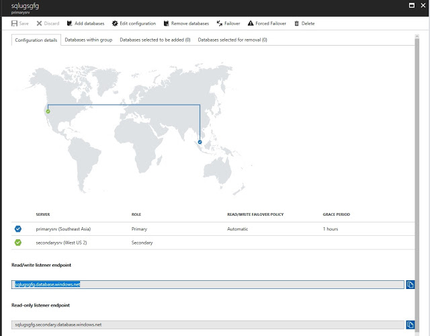Open Databases selected to be added tab
The height and width of the screenshot is (336, 430).
point(155,40)
